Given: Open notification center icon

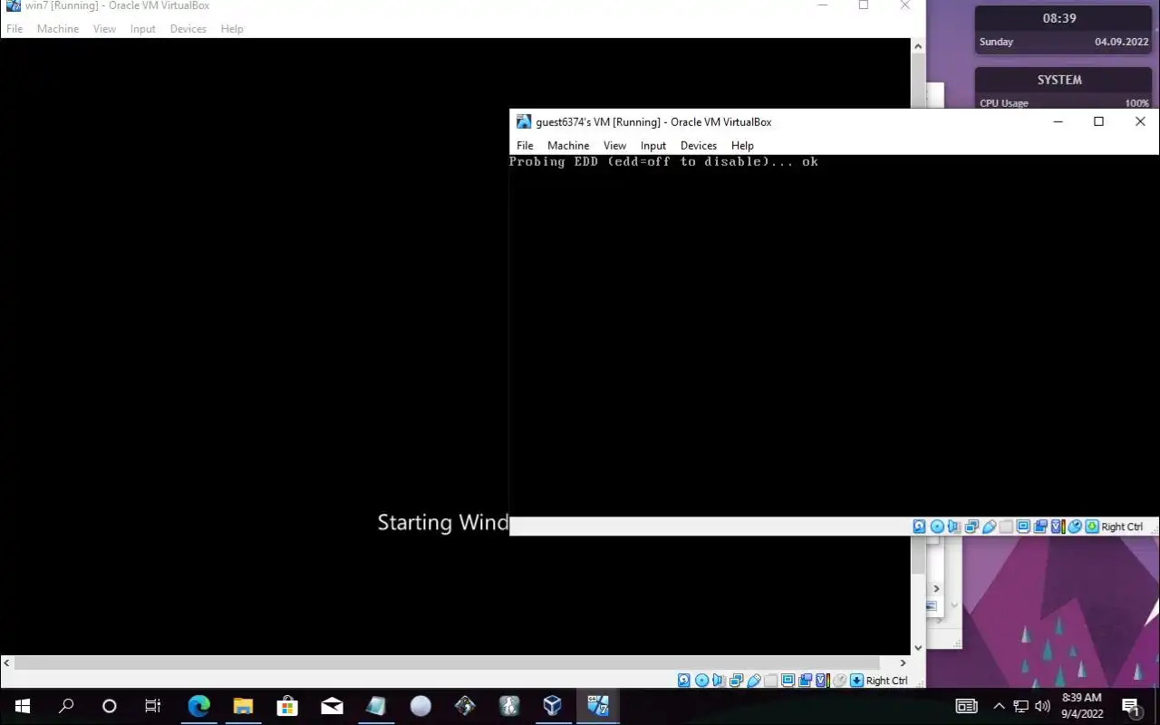Looking at the screenshot, I should coord(1131,706).
